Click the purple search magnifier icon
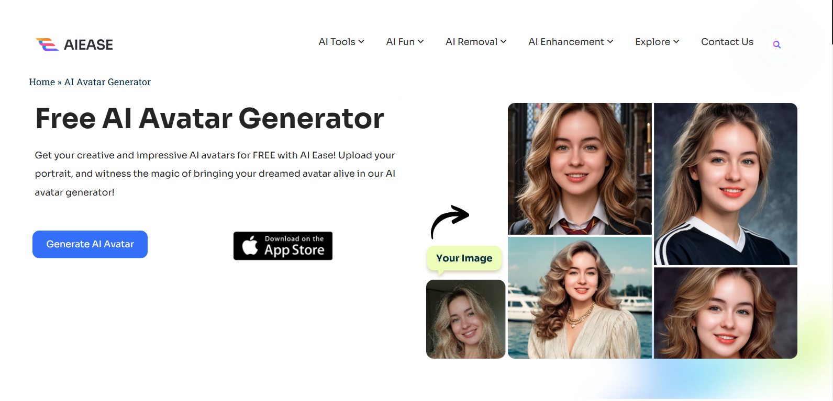The height and width of the screenshot is (401, 833). (777, 45)
